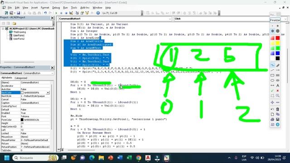Select the text A tool in the annotation palette
Viewport: 290px width, 163px height.
tap(278, 86)
